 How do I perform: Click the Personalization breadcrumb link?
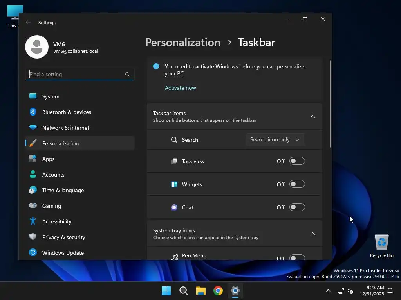[183, 42]
